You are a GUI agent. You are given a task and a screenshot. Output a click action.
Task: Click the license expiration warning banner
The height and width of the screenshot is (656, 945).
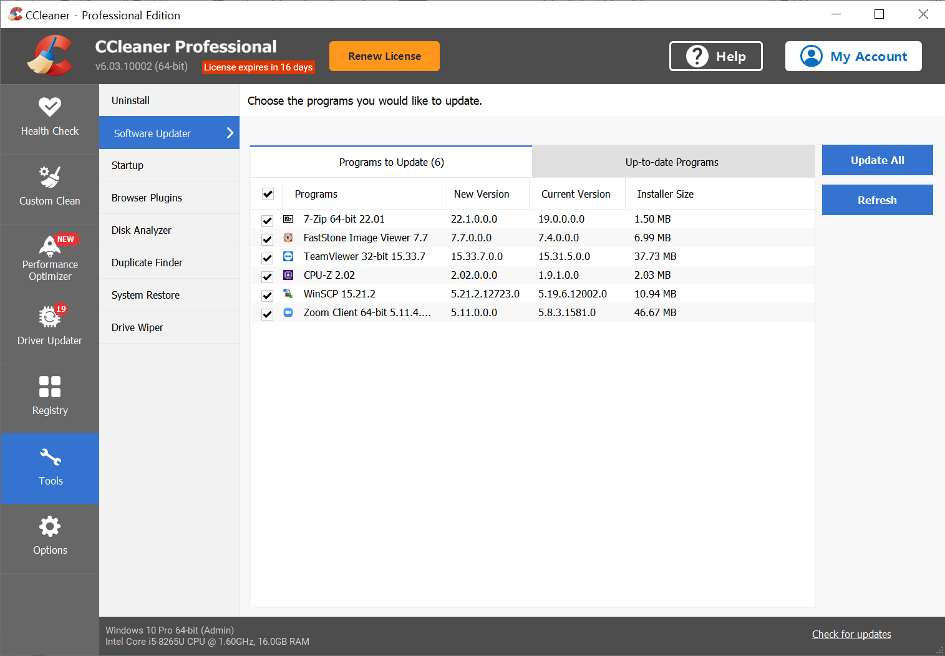pos(258,67)
